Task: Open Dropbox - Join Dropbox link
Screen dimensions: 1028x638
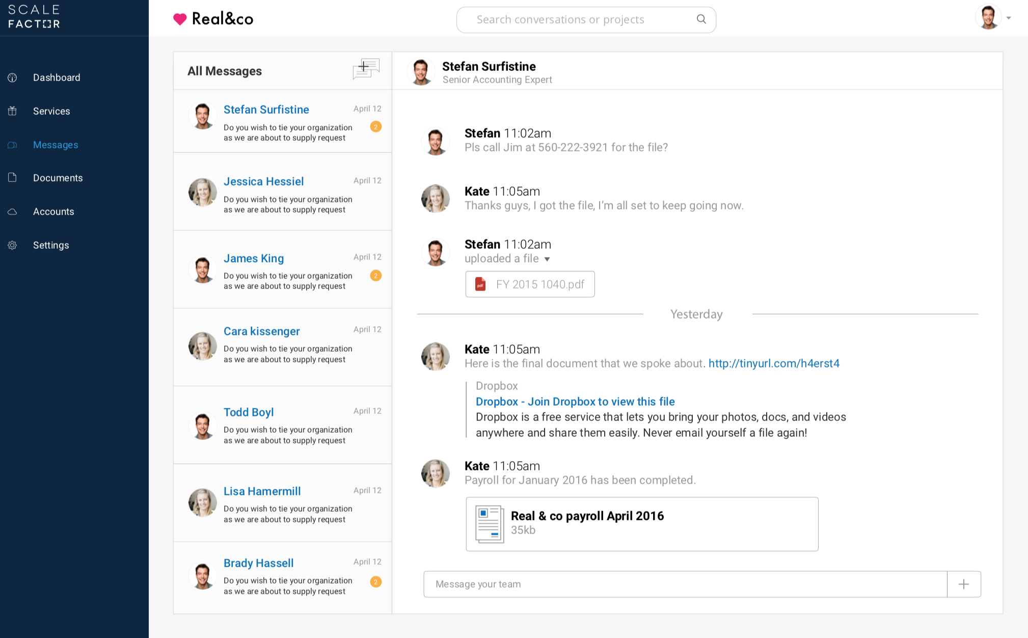Action: point(575,402)
